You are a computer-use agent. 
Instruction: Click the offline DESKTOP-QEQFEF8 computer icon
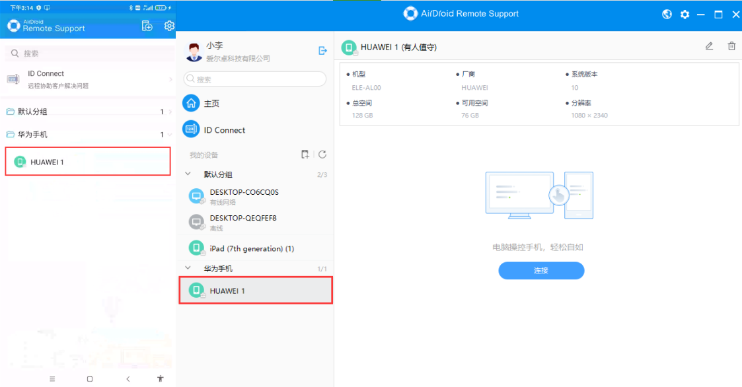196,222
